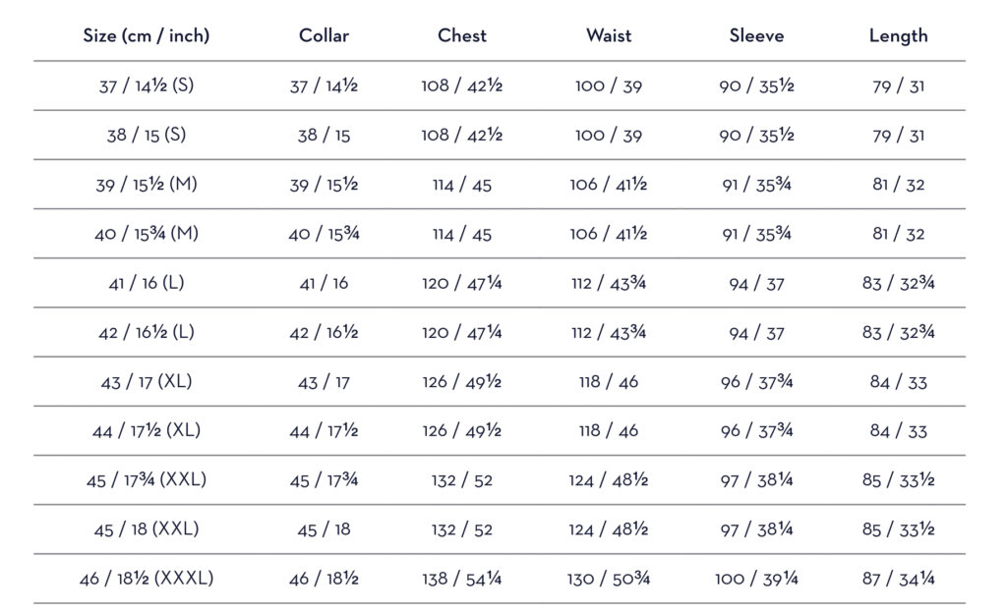Click the 138 / 54¼ chest value
This screenshot has width=1007, height=611.
[x=462, y=579]
